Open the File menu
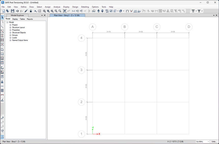 click(x=3, y=7)
